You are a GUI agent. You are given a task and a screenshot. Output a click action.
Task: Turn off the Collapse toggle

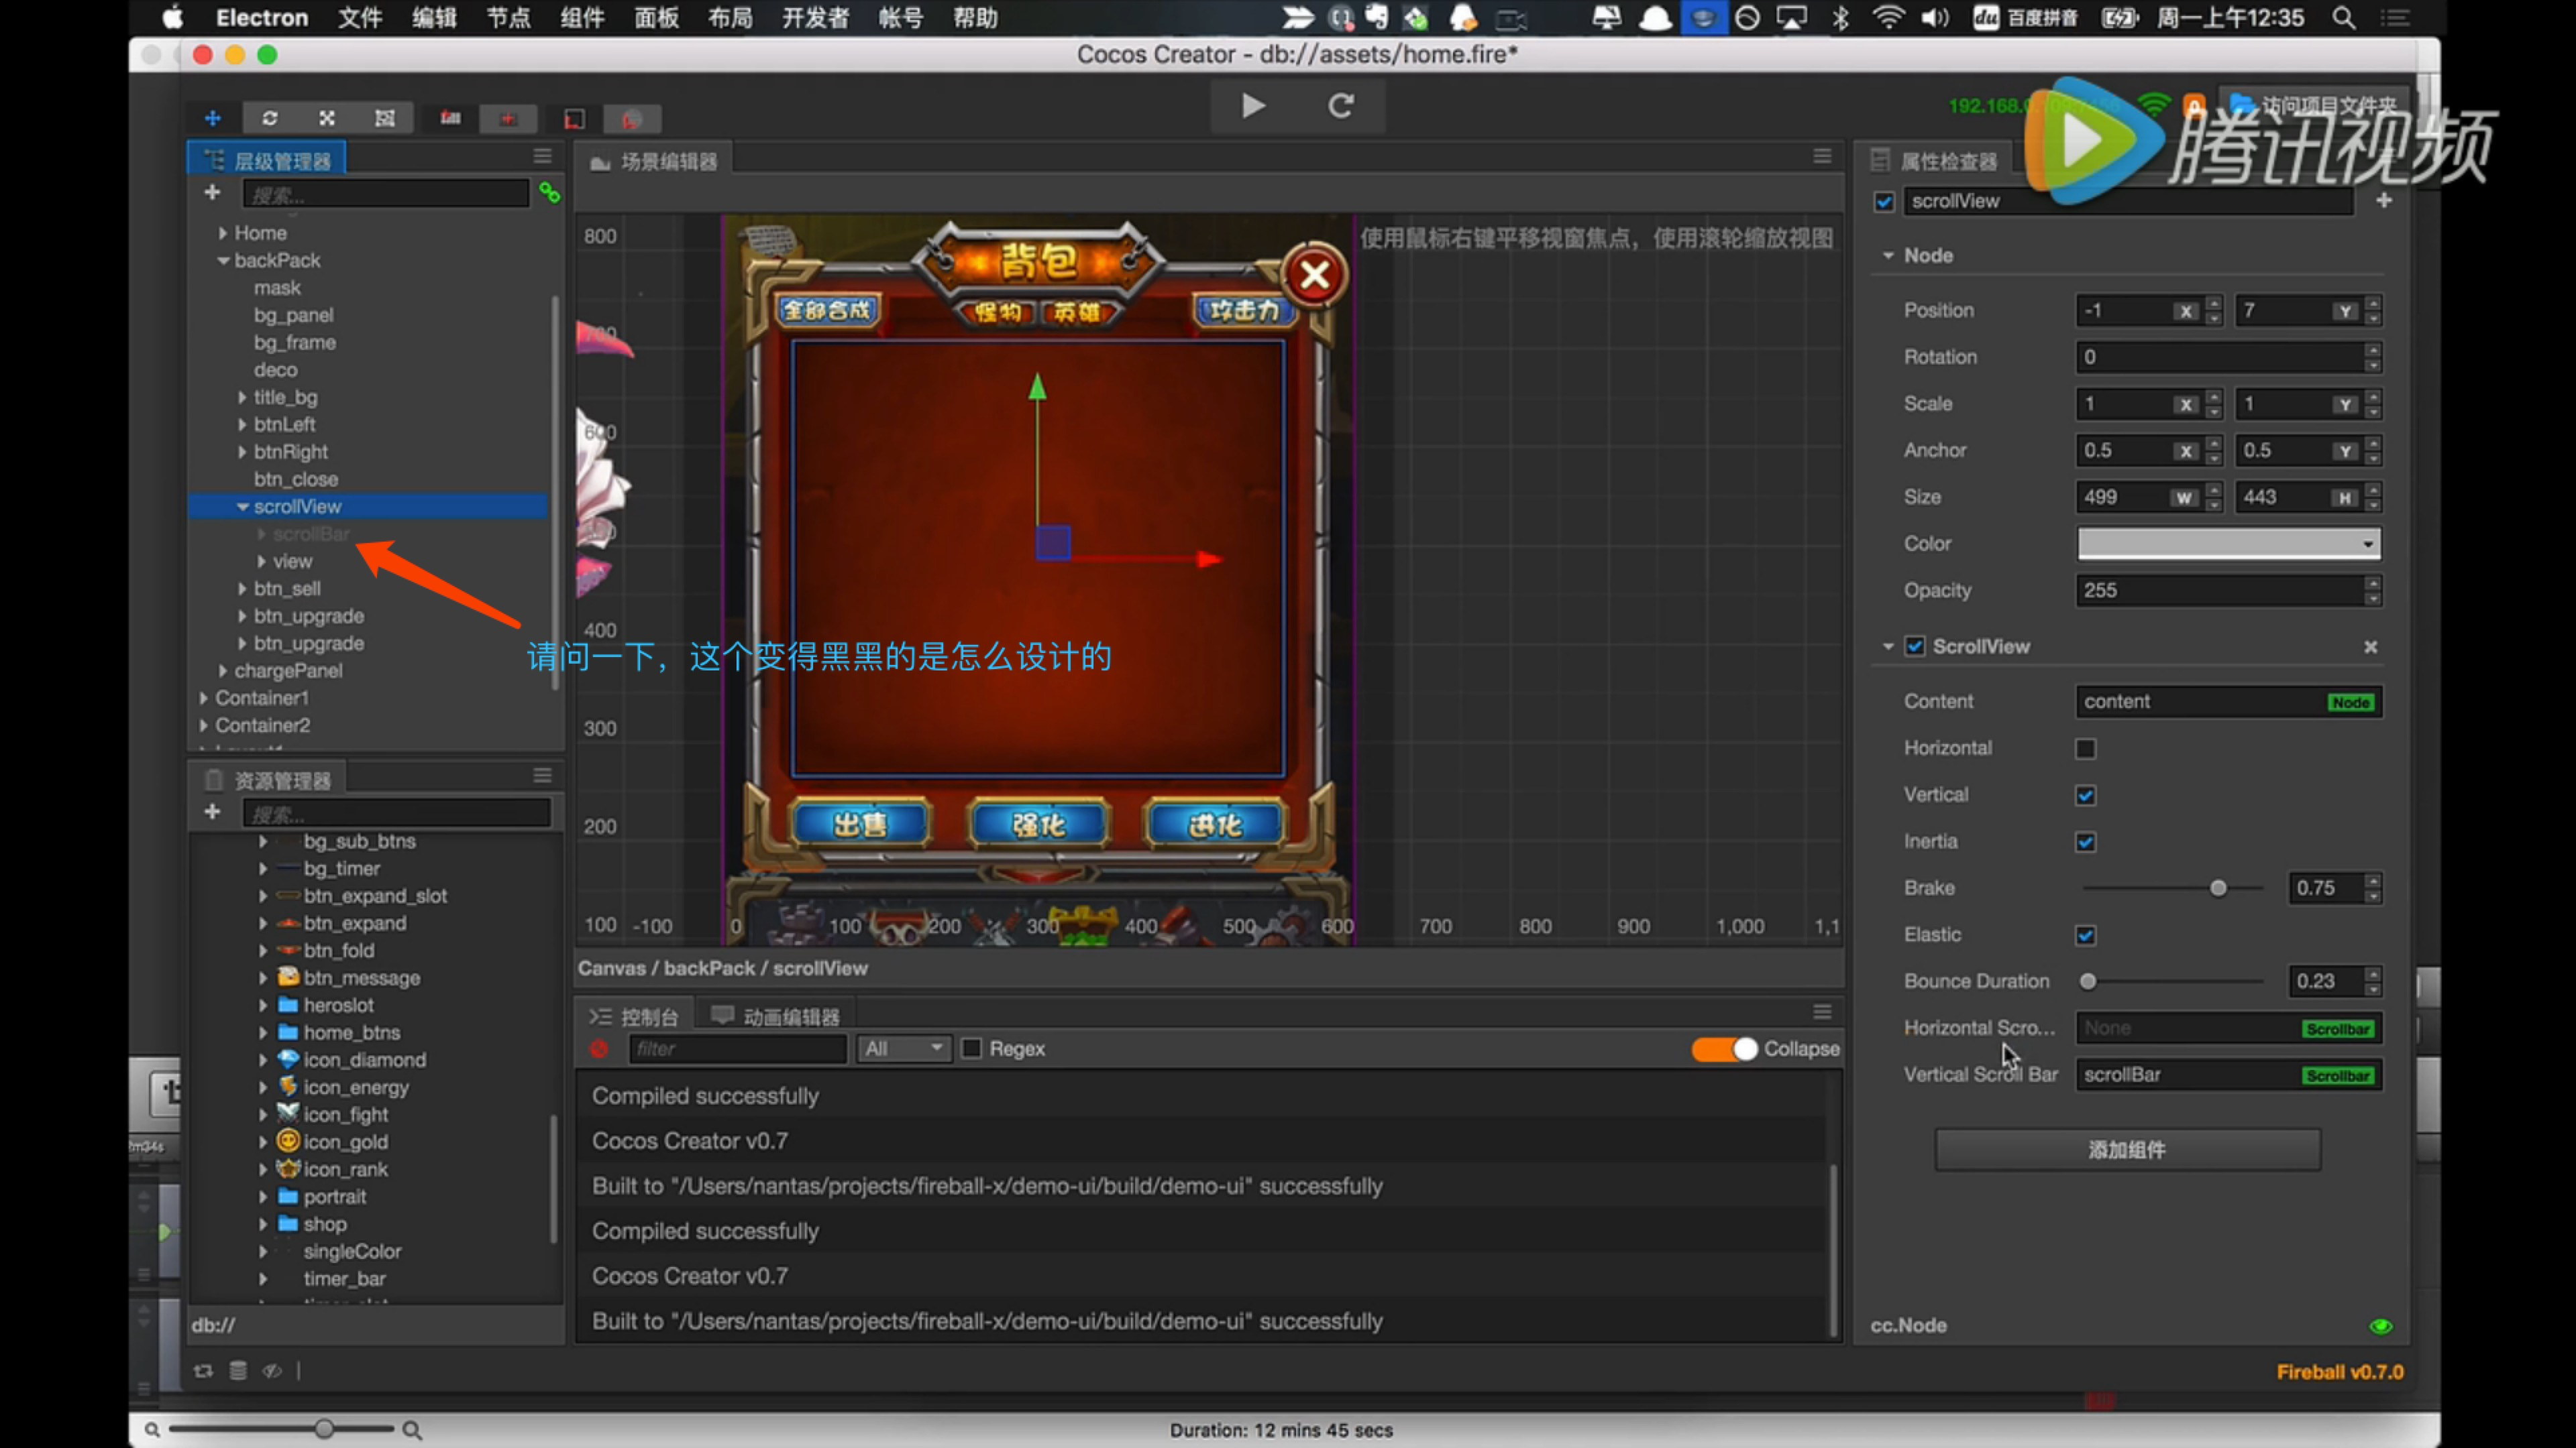(x=1724, y=1049)
